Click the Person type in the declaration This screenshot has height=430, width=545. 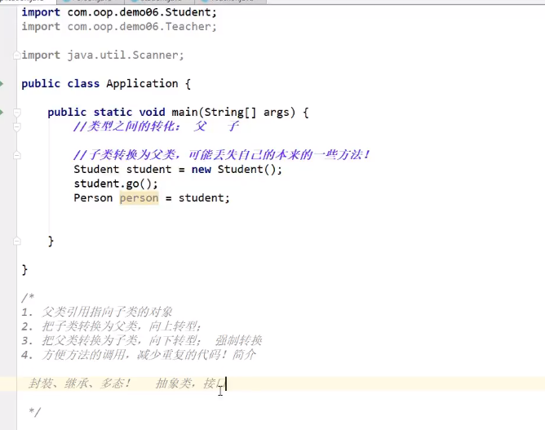click(x=93, y=197)
